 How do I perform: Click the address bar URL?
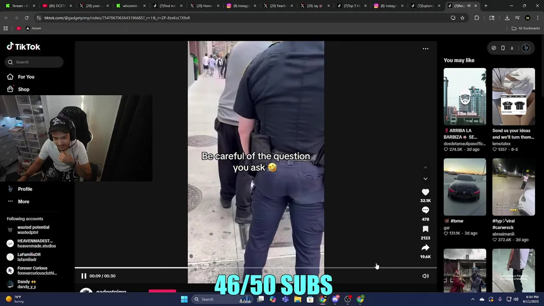pos(117,18)
